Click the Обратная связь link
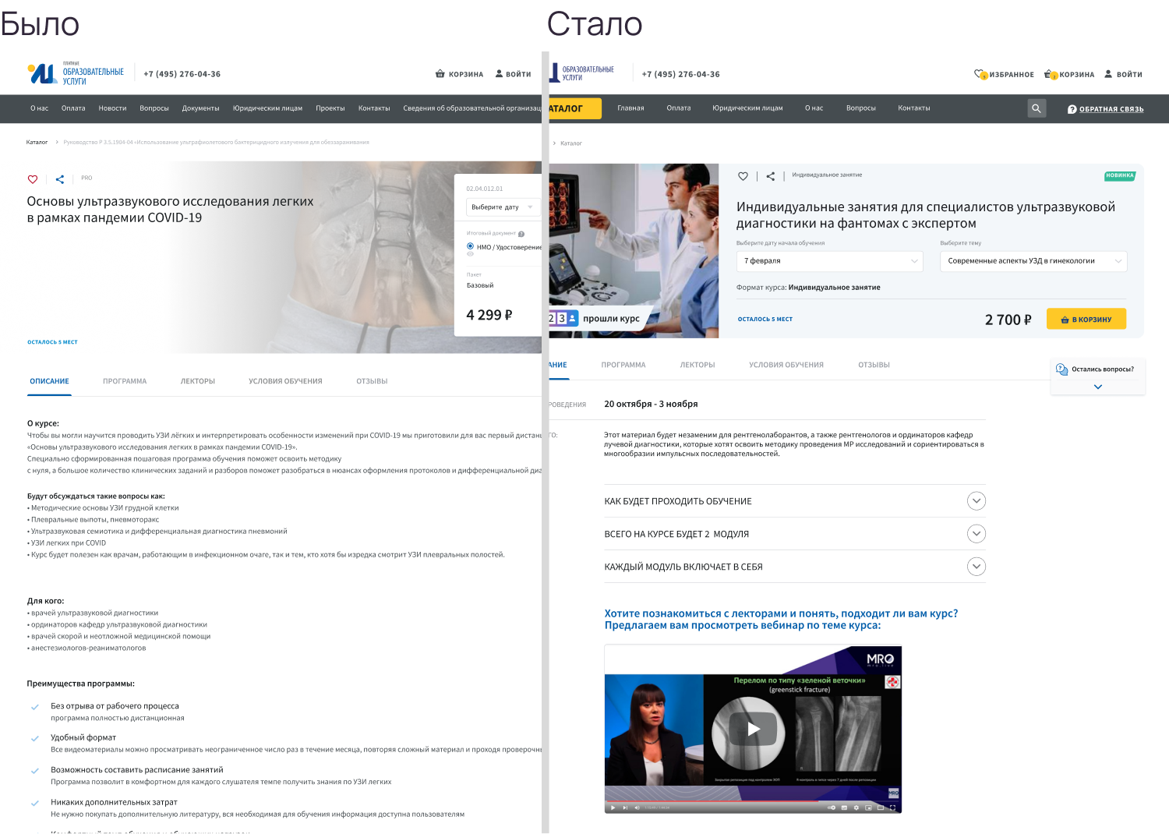 [1106, 109]
